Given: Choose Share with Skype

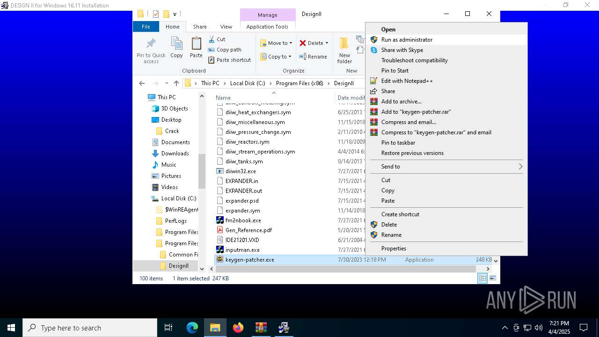Looking at the screenshot, I should pyautogui.click(x=446, y=50).
